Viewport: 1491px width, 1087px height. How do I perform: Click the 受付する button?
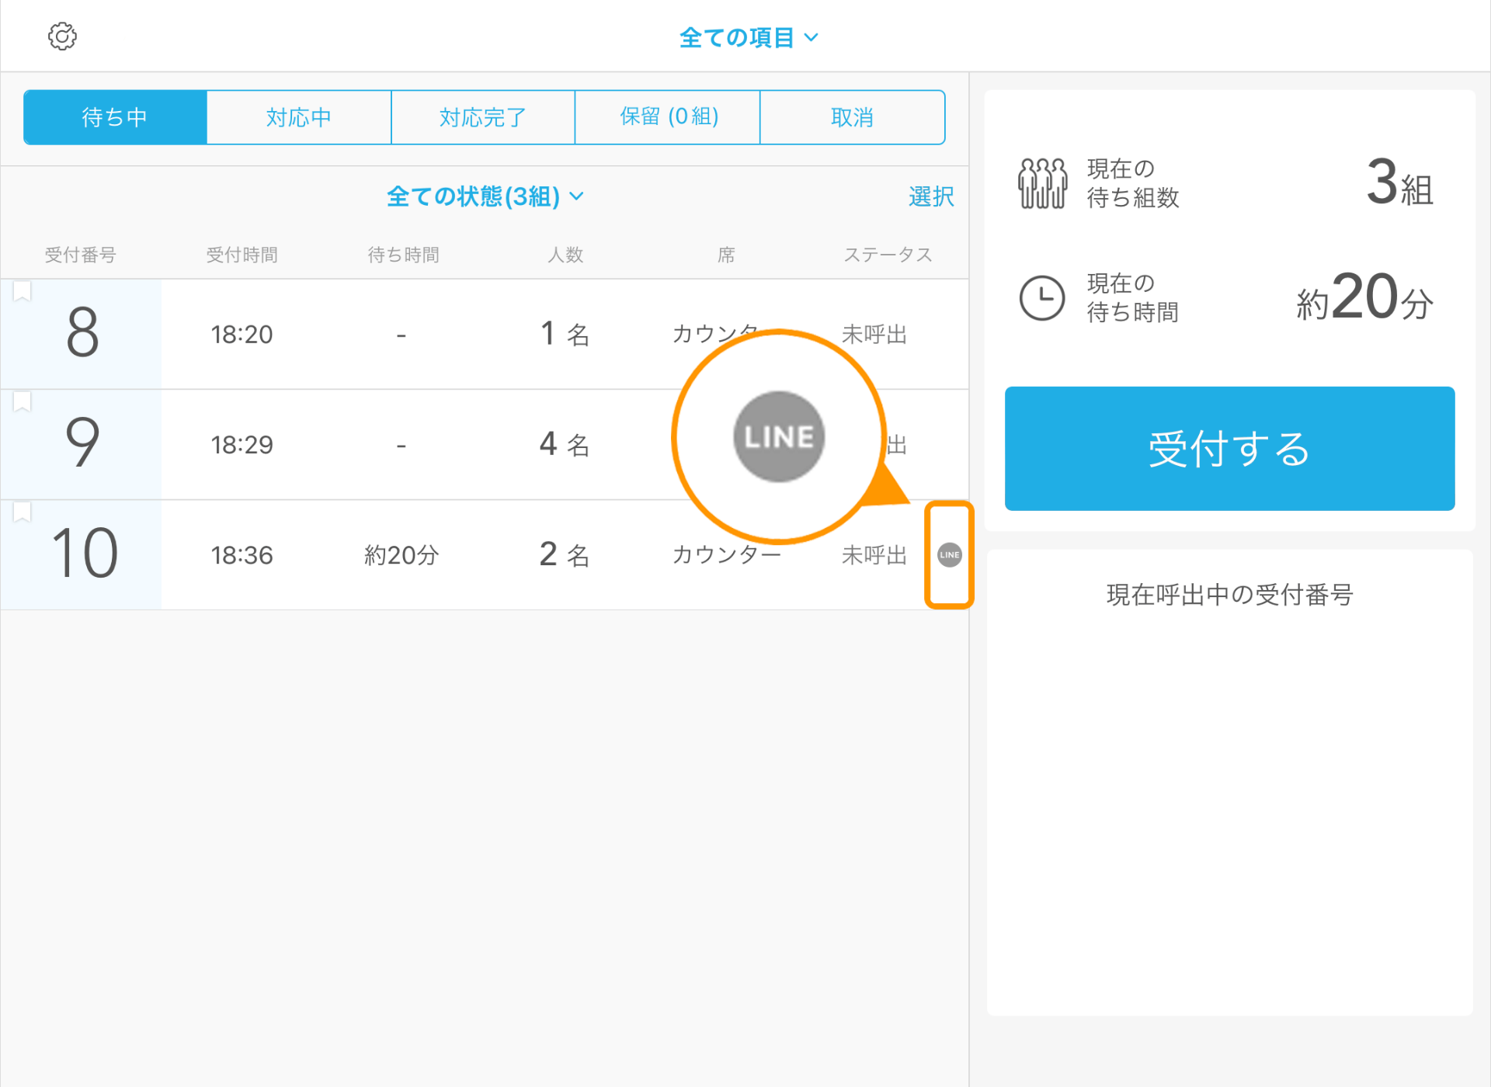[x=1229, y=449]
